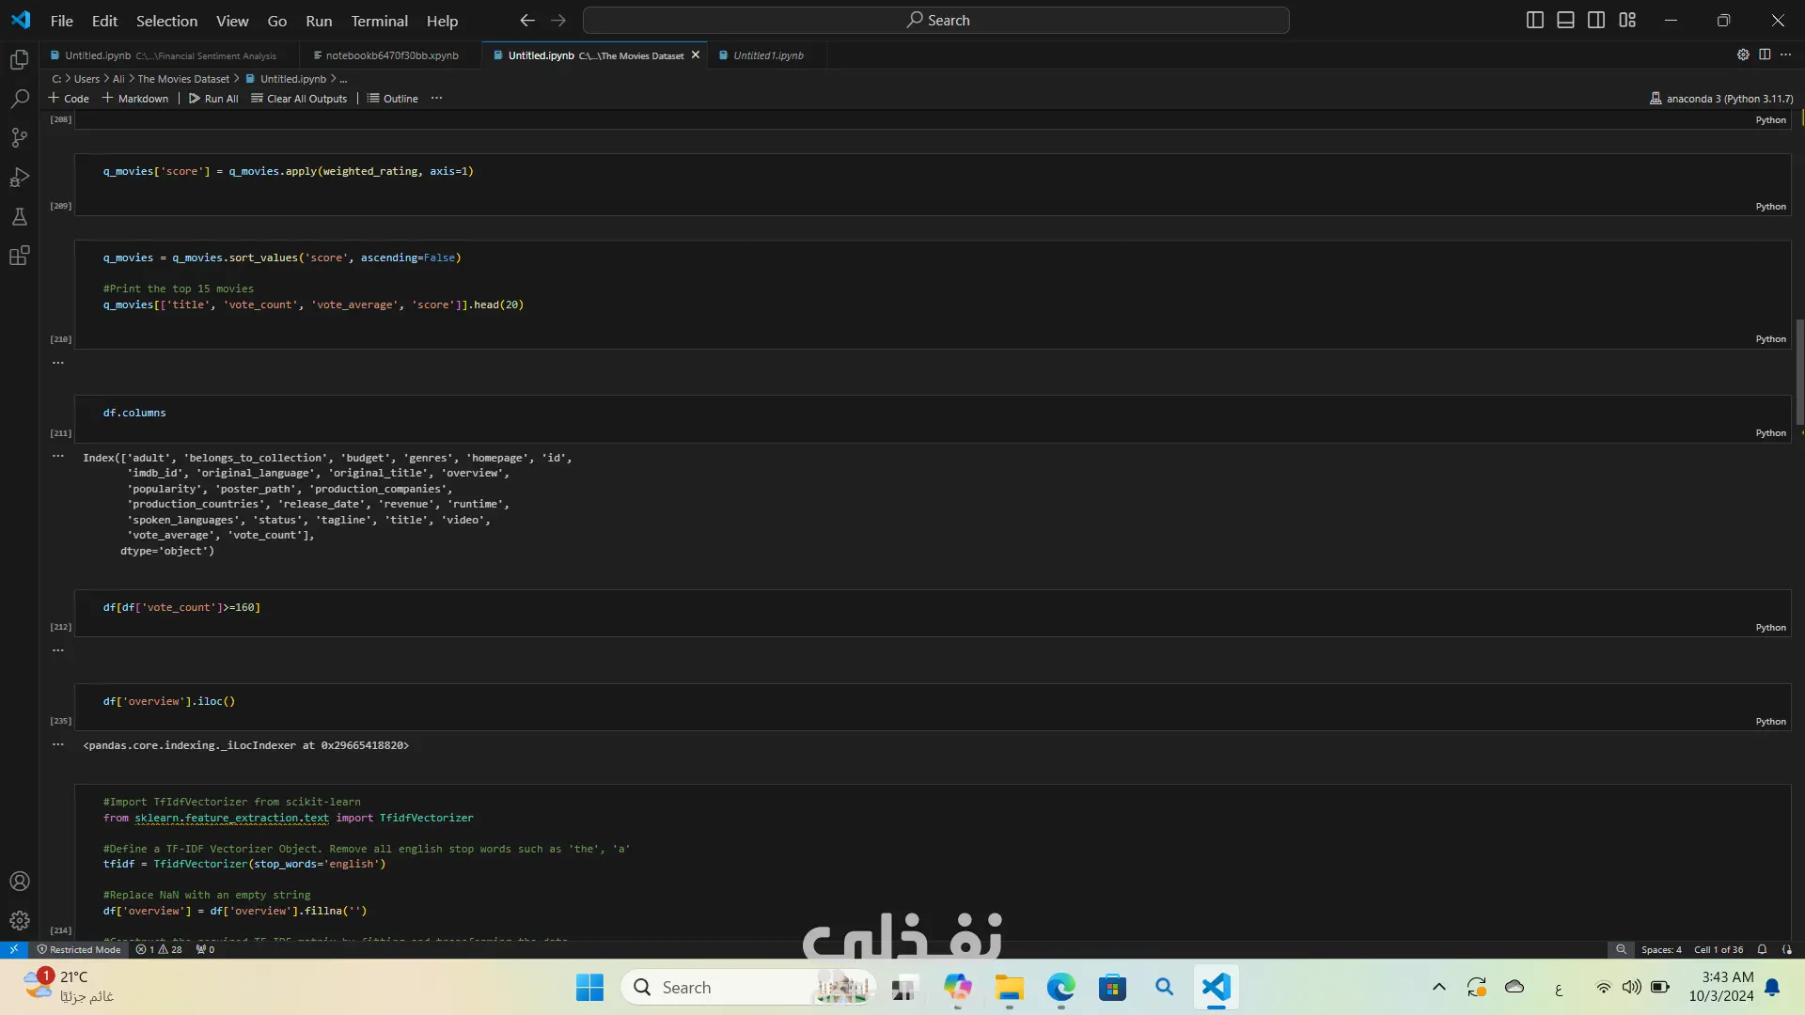Open the Explorer view in activity bar
1805x1015 pixels.
tap(20, 60)
